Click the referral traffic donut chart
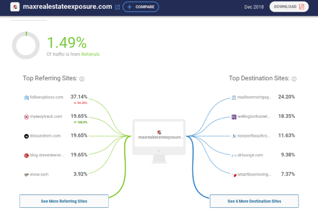This screenshot has width=318, height=213. click(26, 45)
